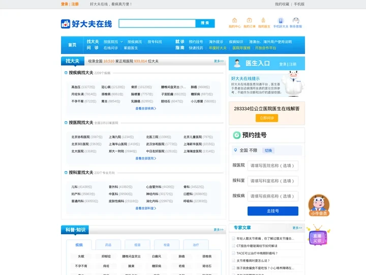Select 按疾病找 in navigation bar
The width and height of the screenshot is (366, 275).
pyautogui.click(x=135, y=42)
